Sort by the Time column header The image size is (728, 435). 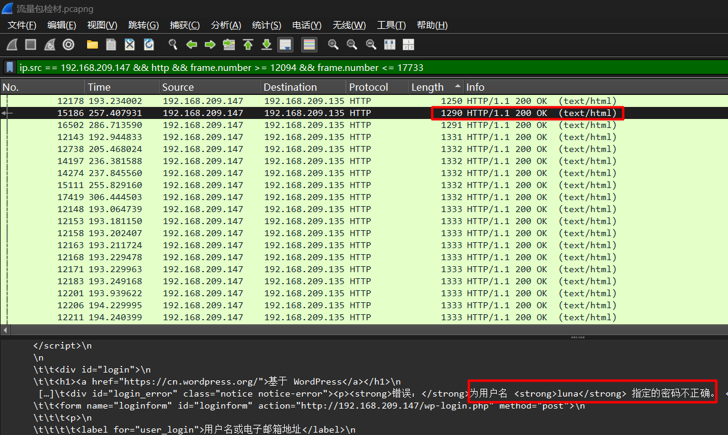click(x=123, y=87)
